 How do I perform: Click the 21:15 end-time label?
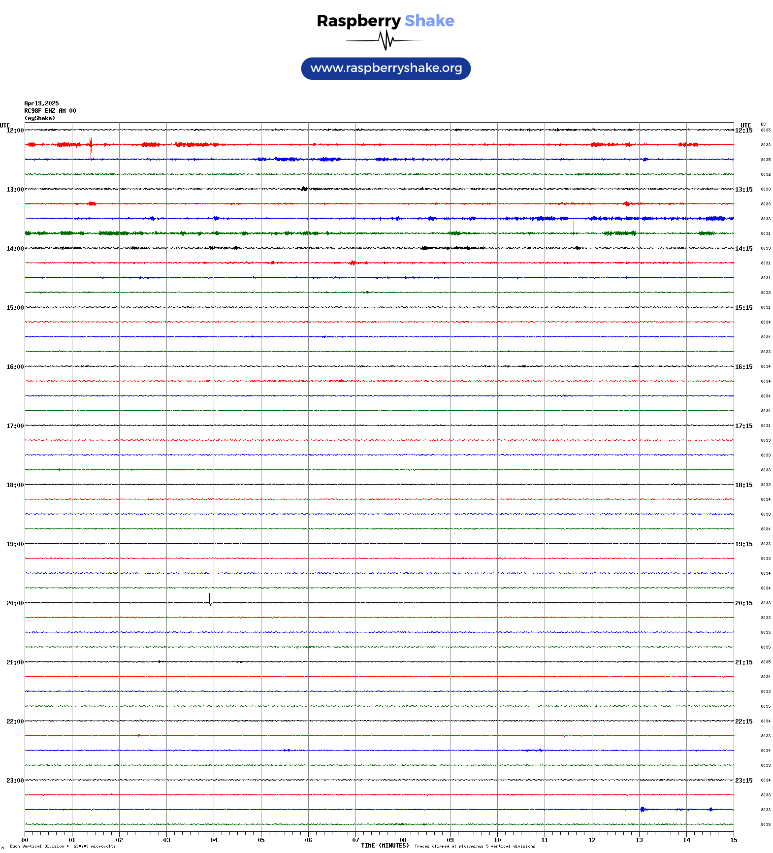744,662
